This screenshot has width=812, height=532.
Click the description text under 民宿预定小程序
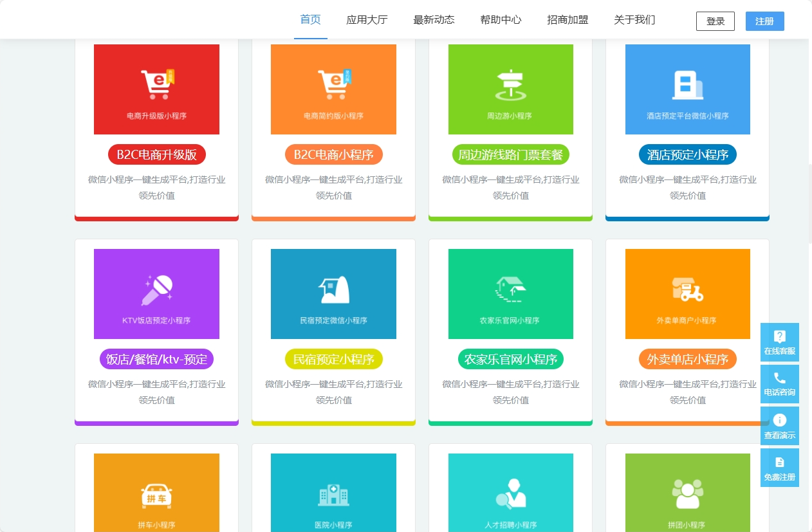pos(334,392)
